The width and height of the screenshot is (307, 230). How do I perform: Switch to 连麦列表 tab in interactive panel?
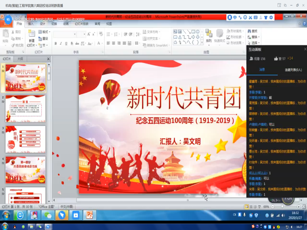[x=293, y=70]
